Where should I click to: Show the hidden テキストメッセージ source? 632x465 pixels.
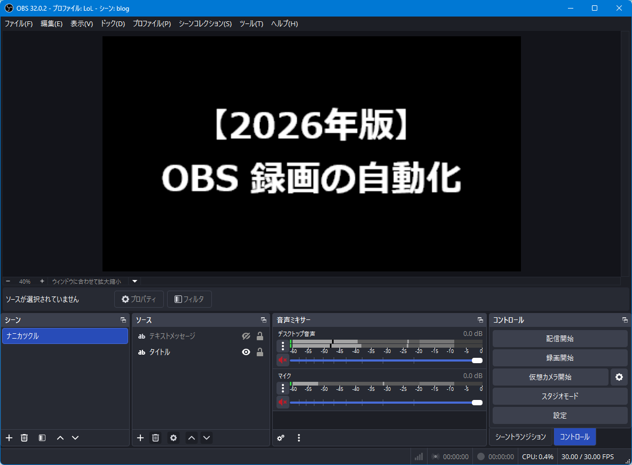pos(246,336)
